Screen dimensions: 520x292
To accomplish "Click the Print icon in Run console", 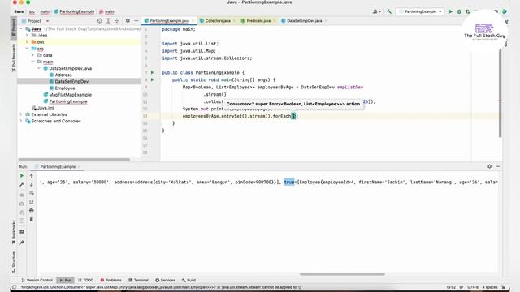I will (x=32, y=210).
